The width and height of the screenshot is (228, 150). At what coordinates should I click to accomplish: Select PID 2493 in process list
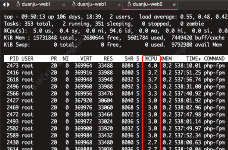tap(13, 122)
